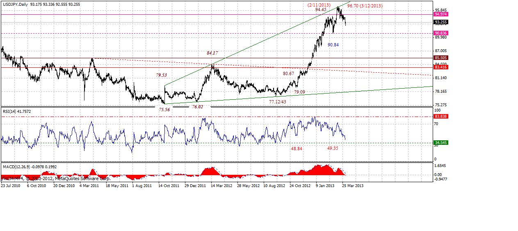
Task: Click the 89.980 price axis value
Action: (441, 37)
